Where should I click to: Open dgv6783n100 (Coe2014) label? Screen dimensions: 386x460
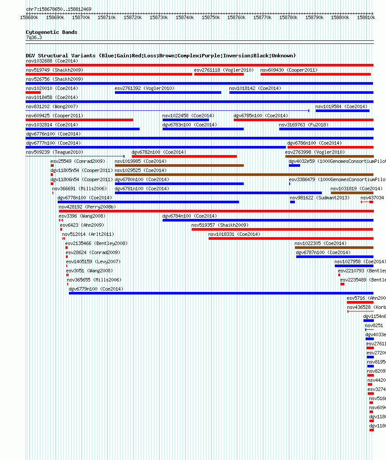point(190,125)
